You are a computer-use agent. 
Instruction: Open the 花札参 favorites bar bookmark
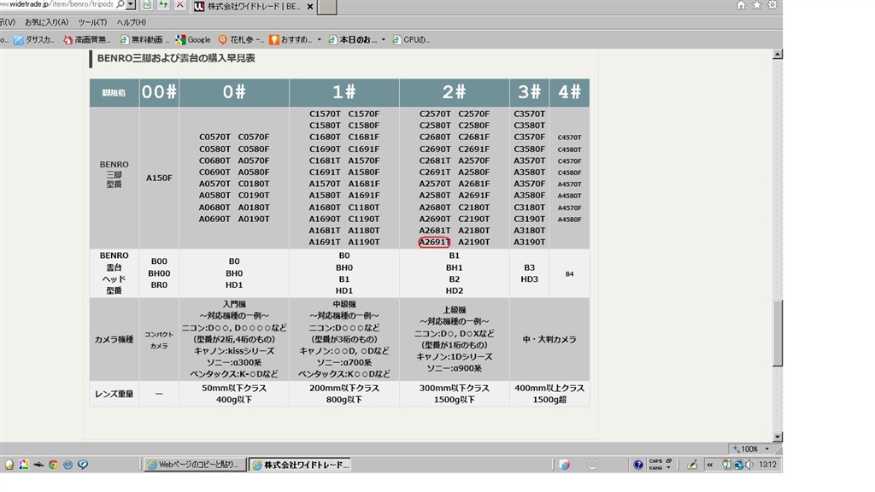241,39
